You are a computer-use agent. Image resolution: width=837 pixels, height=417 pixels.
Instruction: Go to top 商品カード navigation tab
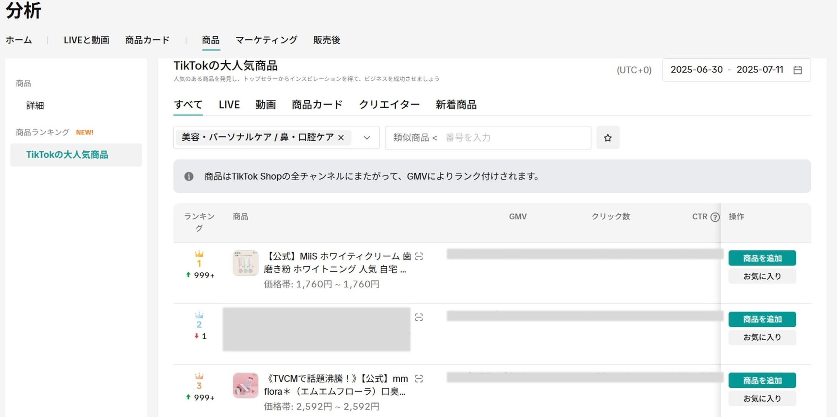[147, 40]
